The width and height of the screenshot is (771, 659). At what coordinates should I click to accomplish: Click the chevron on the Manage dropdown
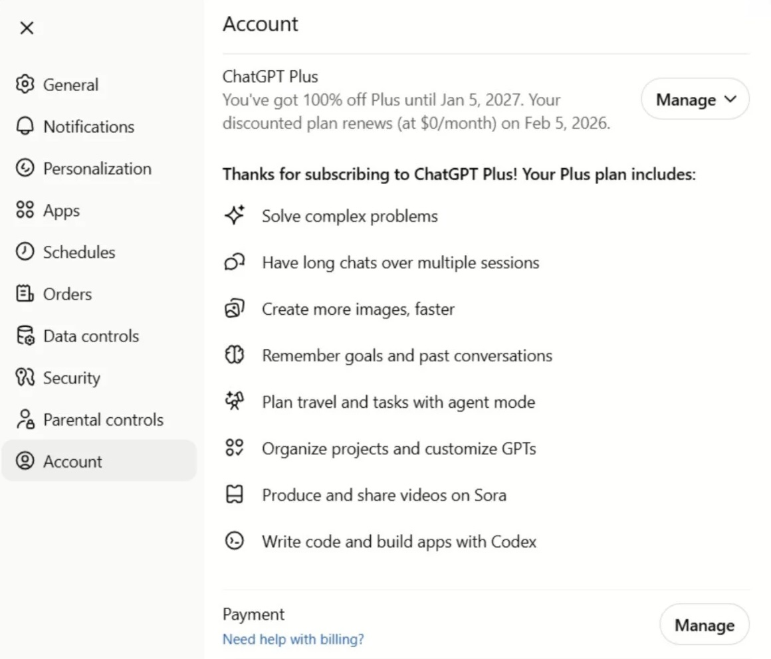click(730, 100)
